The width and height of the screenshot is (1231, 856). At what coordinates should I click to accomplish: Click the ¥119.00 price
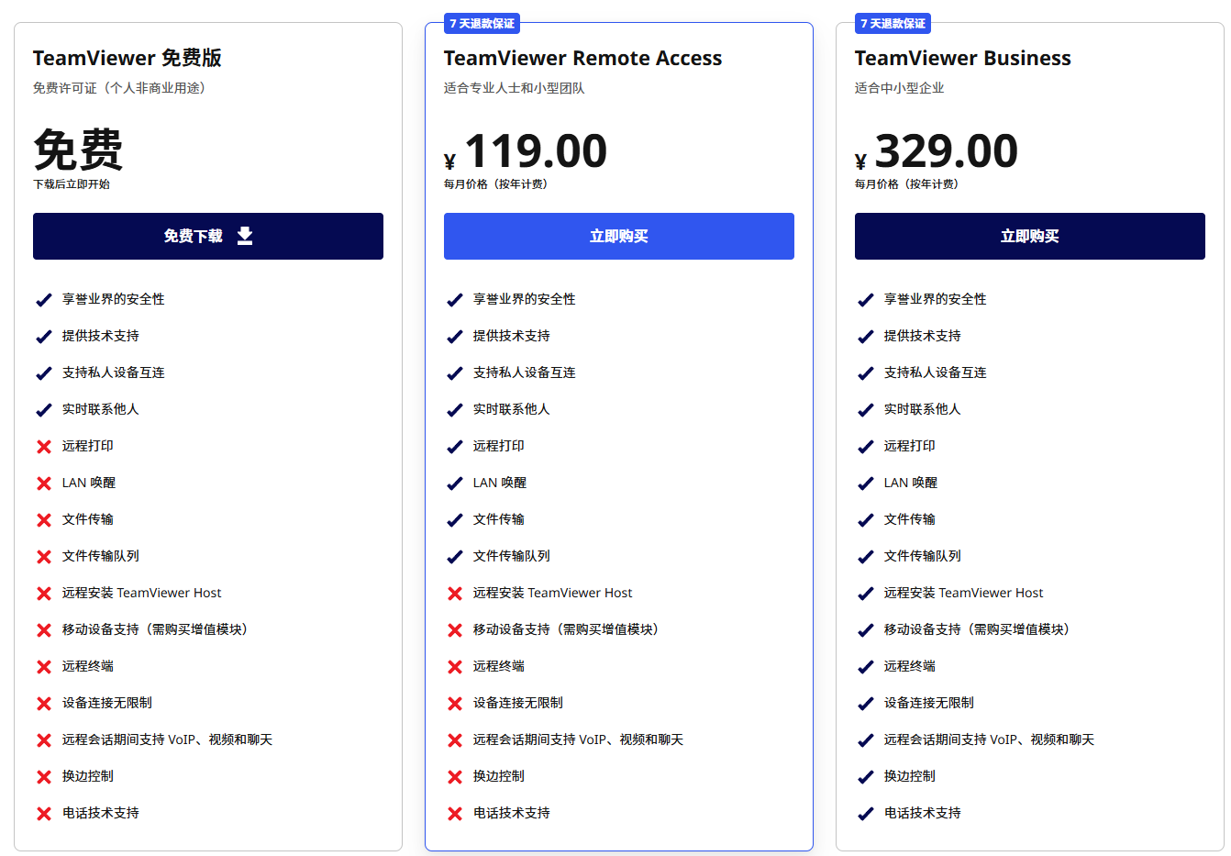pos(526,151)
